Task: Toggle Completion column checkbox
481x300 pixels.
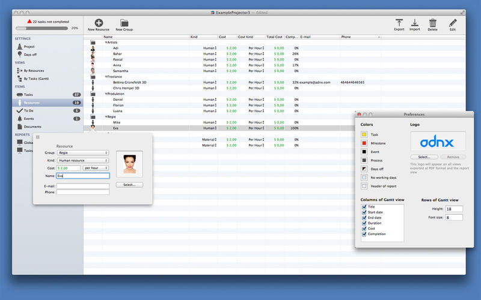Action: (x=364, y=234)
